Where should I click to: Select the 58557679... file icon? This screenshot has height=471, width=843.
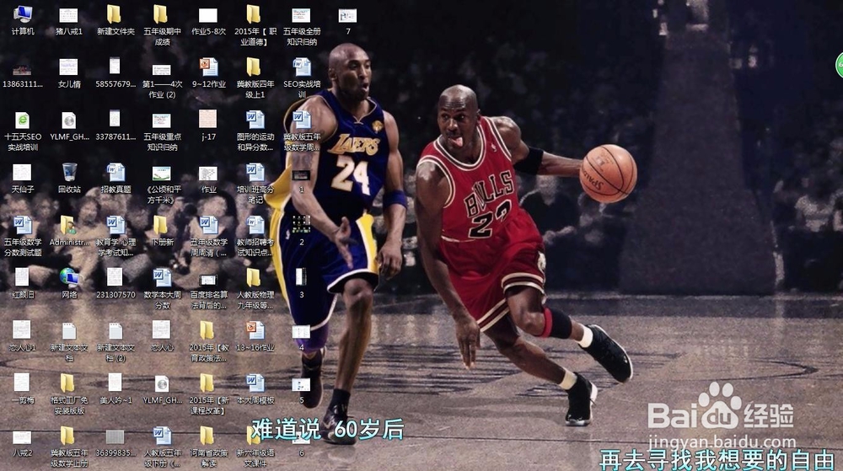(115, 66)
